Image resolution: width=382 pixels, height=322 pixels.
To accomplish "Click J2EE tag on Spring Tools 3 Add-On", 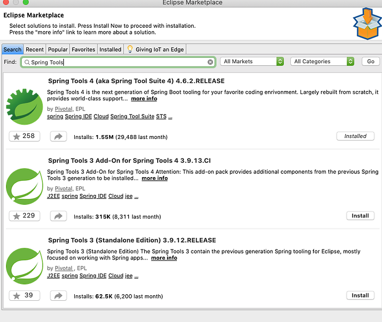I will click(53, 196).
